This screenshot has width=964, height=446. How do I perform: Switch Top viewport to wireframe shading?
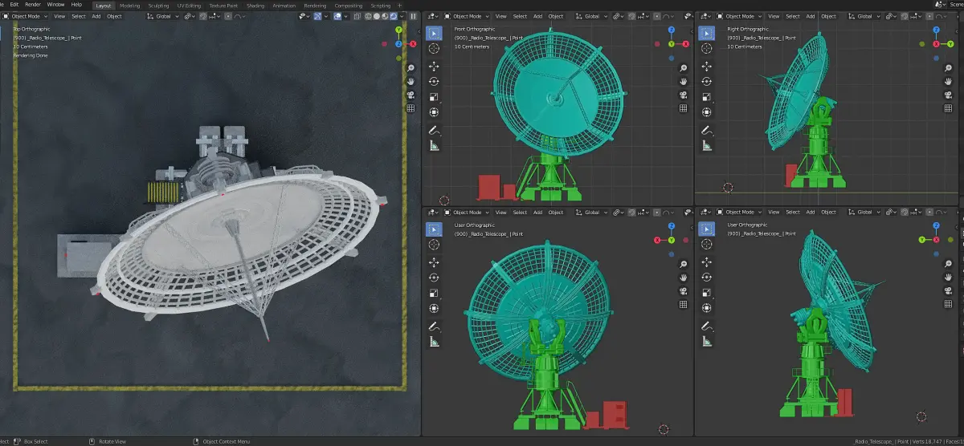[x=368, y=16]
